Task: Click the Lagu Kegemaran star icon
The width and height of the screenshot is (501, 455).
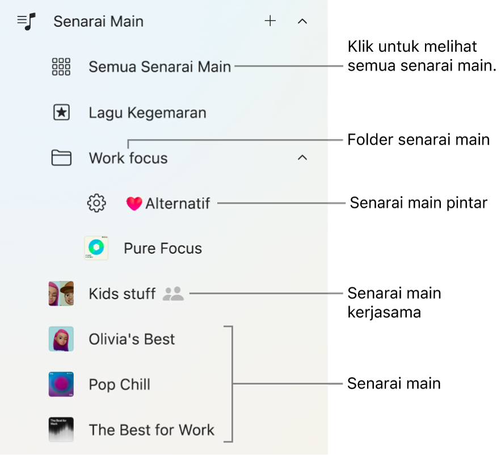Action: [x=61, y=112]
